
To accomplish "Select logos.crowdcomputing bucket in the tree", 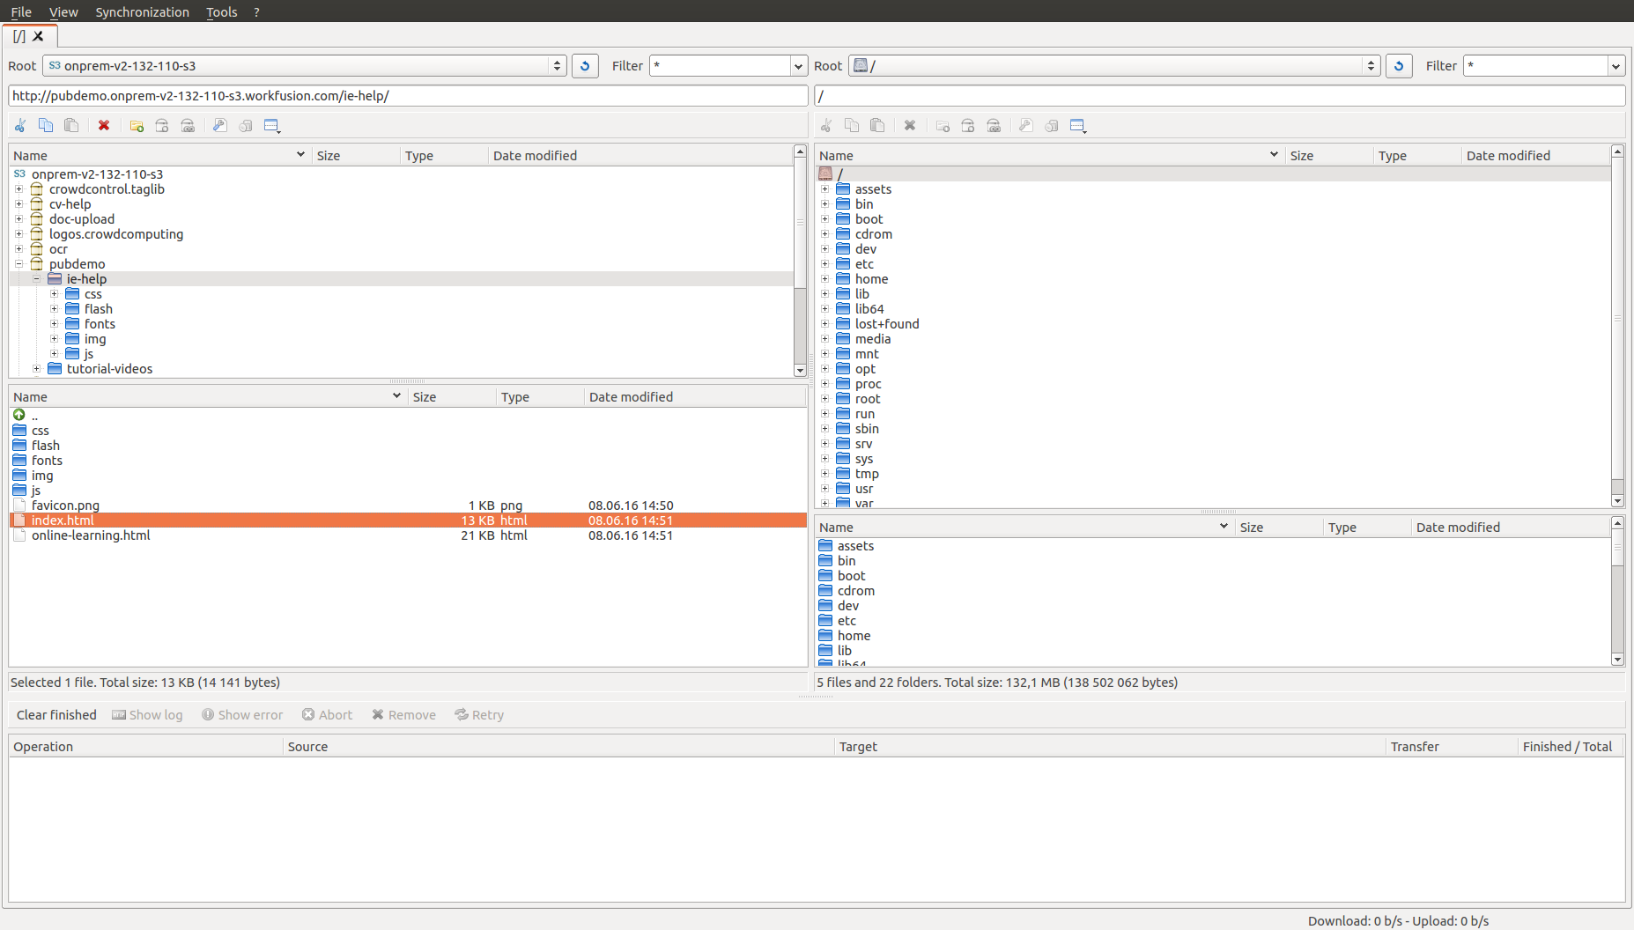I will 116,234.
